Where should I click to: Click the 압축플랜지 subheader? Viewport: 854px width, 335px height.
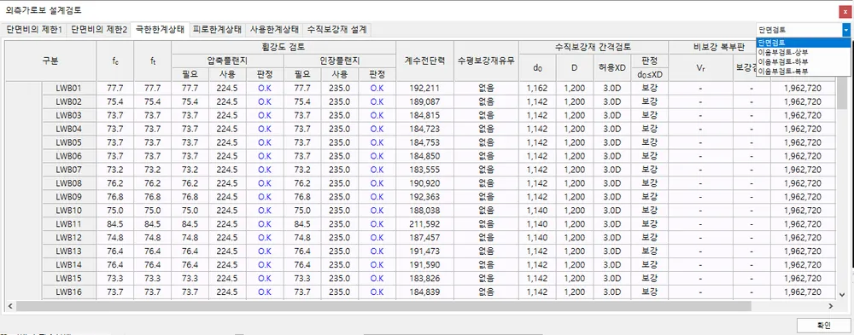coord(228,61)
